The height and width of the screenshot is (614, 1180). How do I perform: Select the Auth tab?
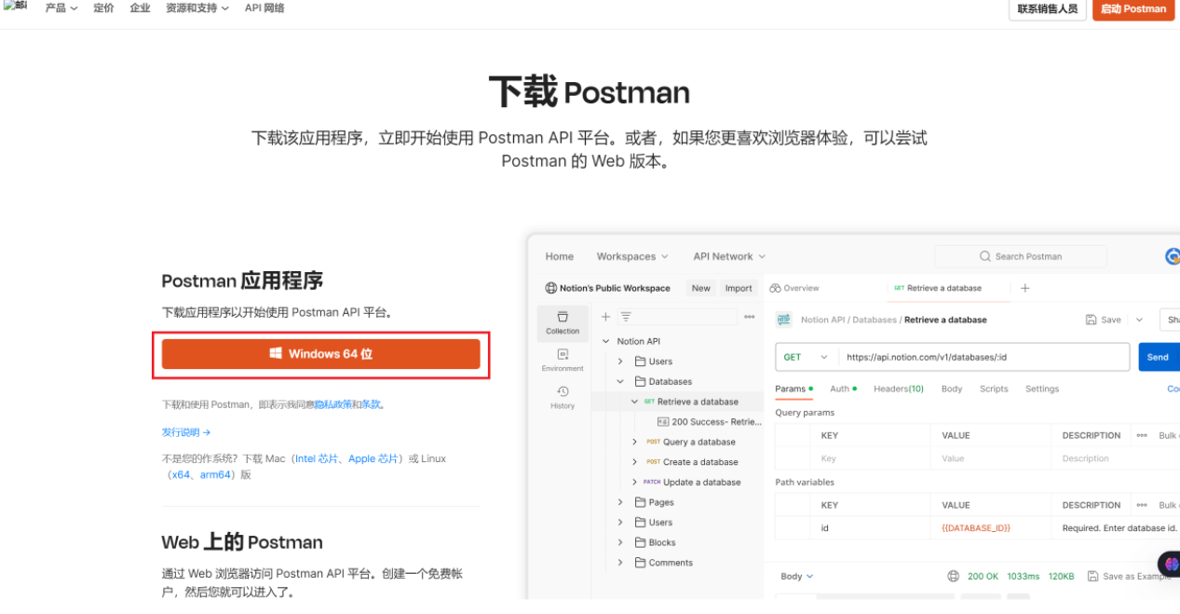tap(843, 389)
